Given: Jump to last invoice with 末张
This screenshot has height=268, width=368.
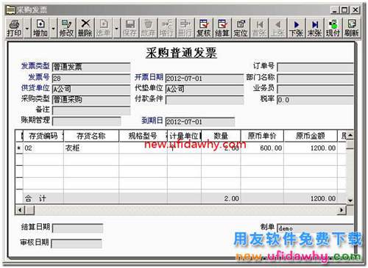Looking at the screenshot, I should pyautogui.click(x=315, y=28).
